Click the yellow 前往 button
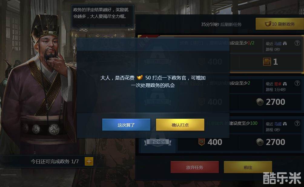Image resolution: width=304 pixels, height=187 pixels. click(248, 167)
